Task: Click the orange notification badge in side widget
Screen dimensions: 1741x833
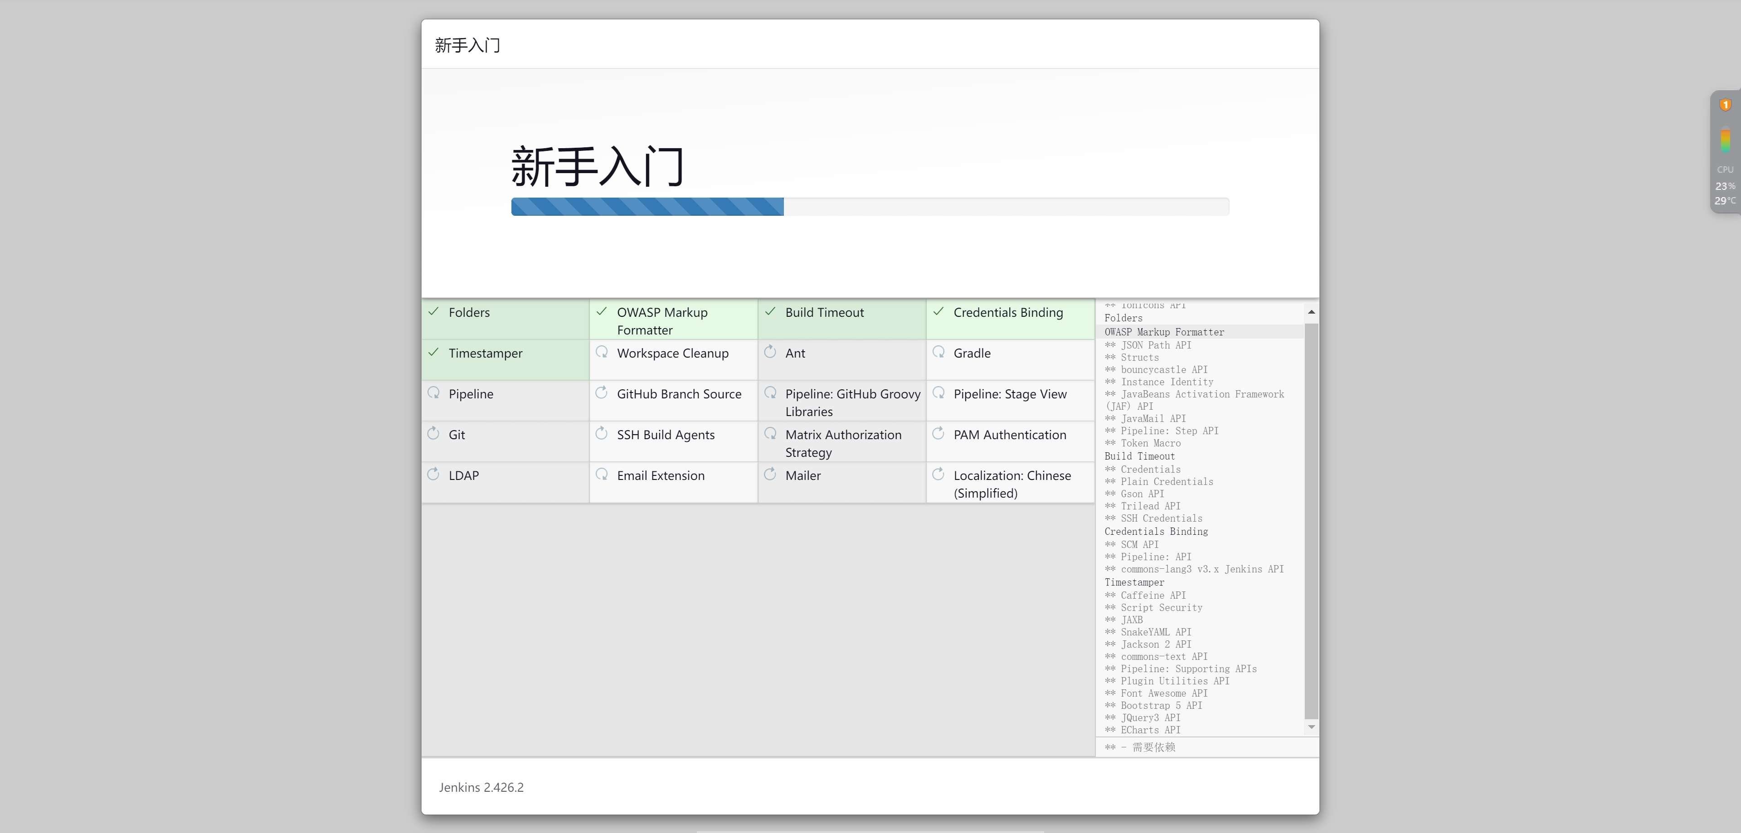Action: click(x=1726, y=105)
